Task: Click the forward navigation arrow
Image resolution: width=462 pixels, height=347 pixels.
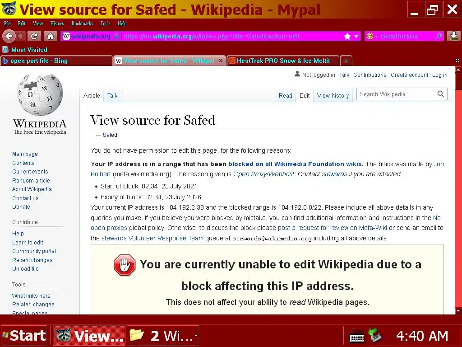Action: (21, 36)
